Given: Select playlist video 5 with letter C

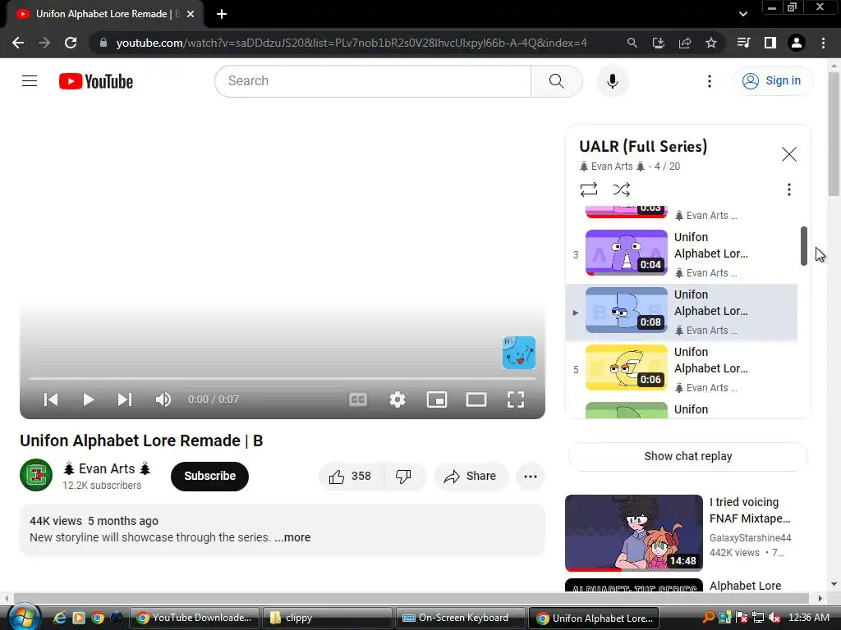Looking at the screenshot, I should [681, 370].
